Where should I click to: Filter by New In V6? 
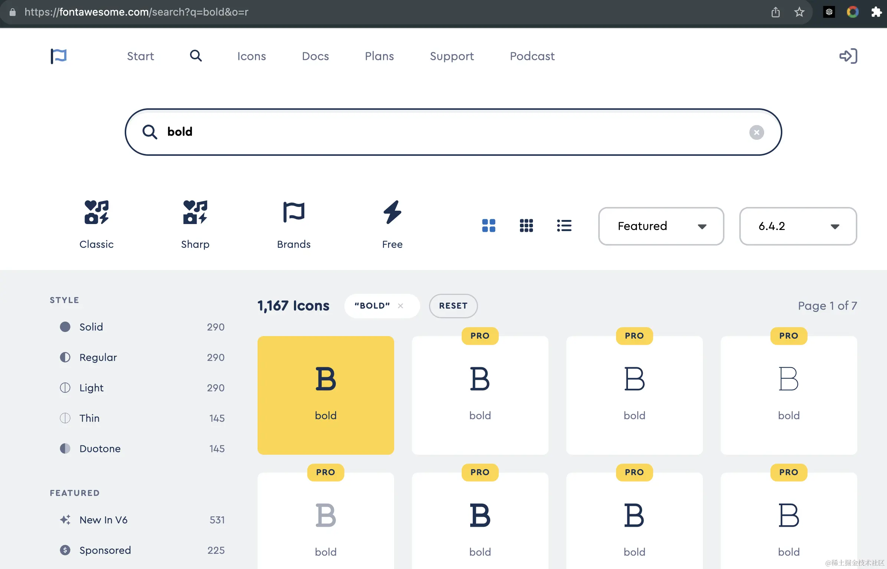pos(103,520)
